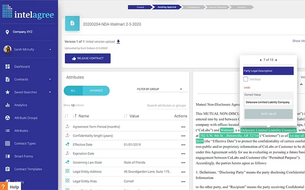305x190 pixels.
Task: Expand the Saved Searches submenu arrow
Action: [50, 92]
